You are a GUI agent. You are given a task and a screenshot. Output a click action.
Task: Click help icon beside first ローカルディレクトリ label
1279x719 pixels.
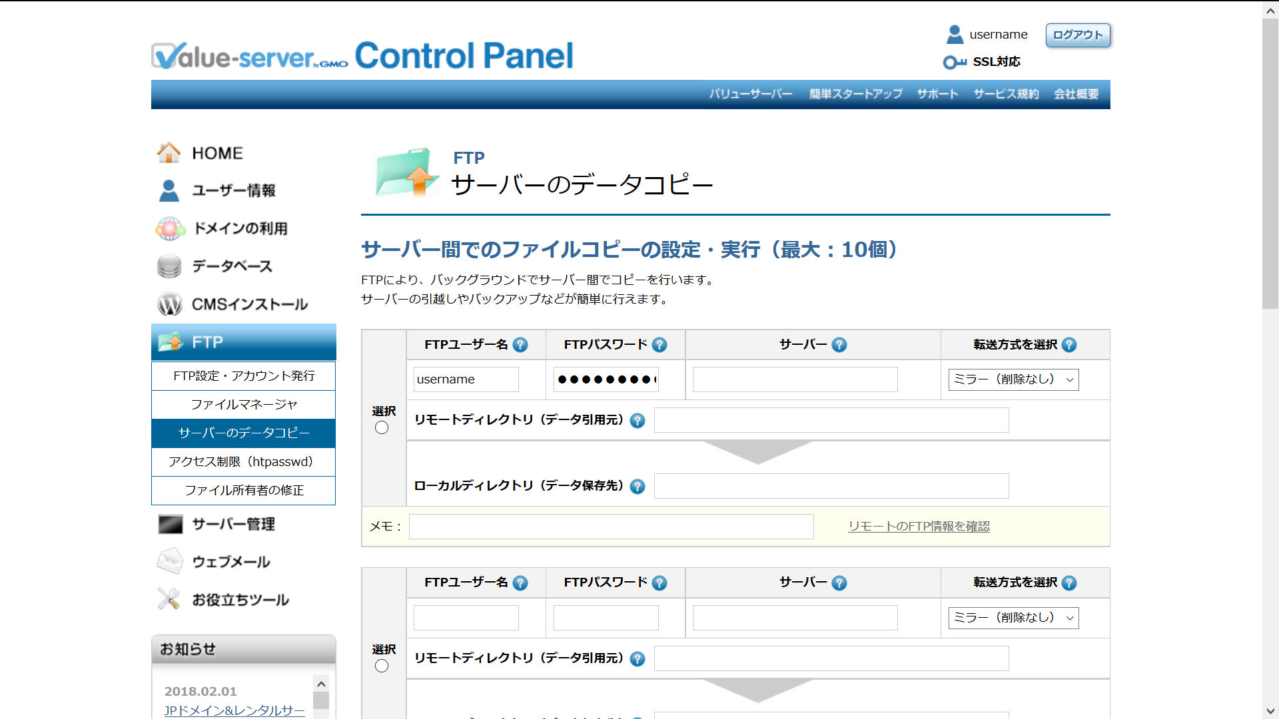point(638,487)
